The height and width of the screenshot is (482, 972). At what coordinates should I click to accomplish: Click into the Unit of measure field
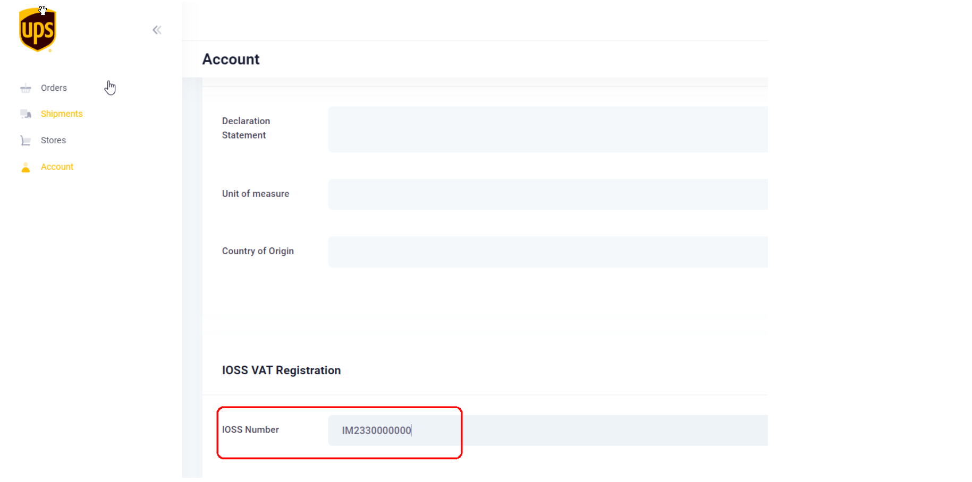click(x=547, y=194)
